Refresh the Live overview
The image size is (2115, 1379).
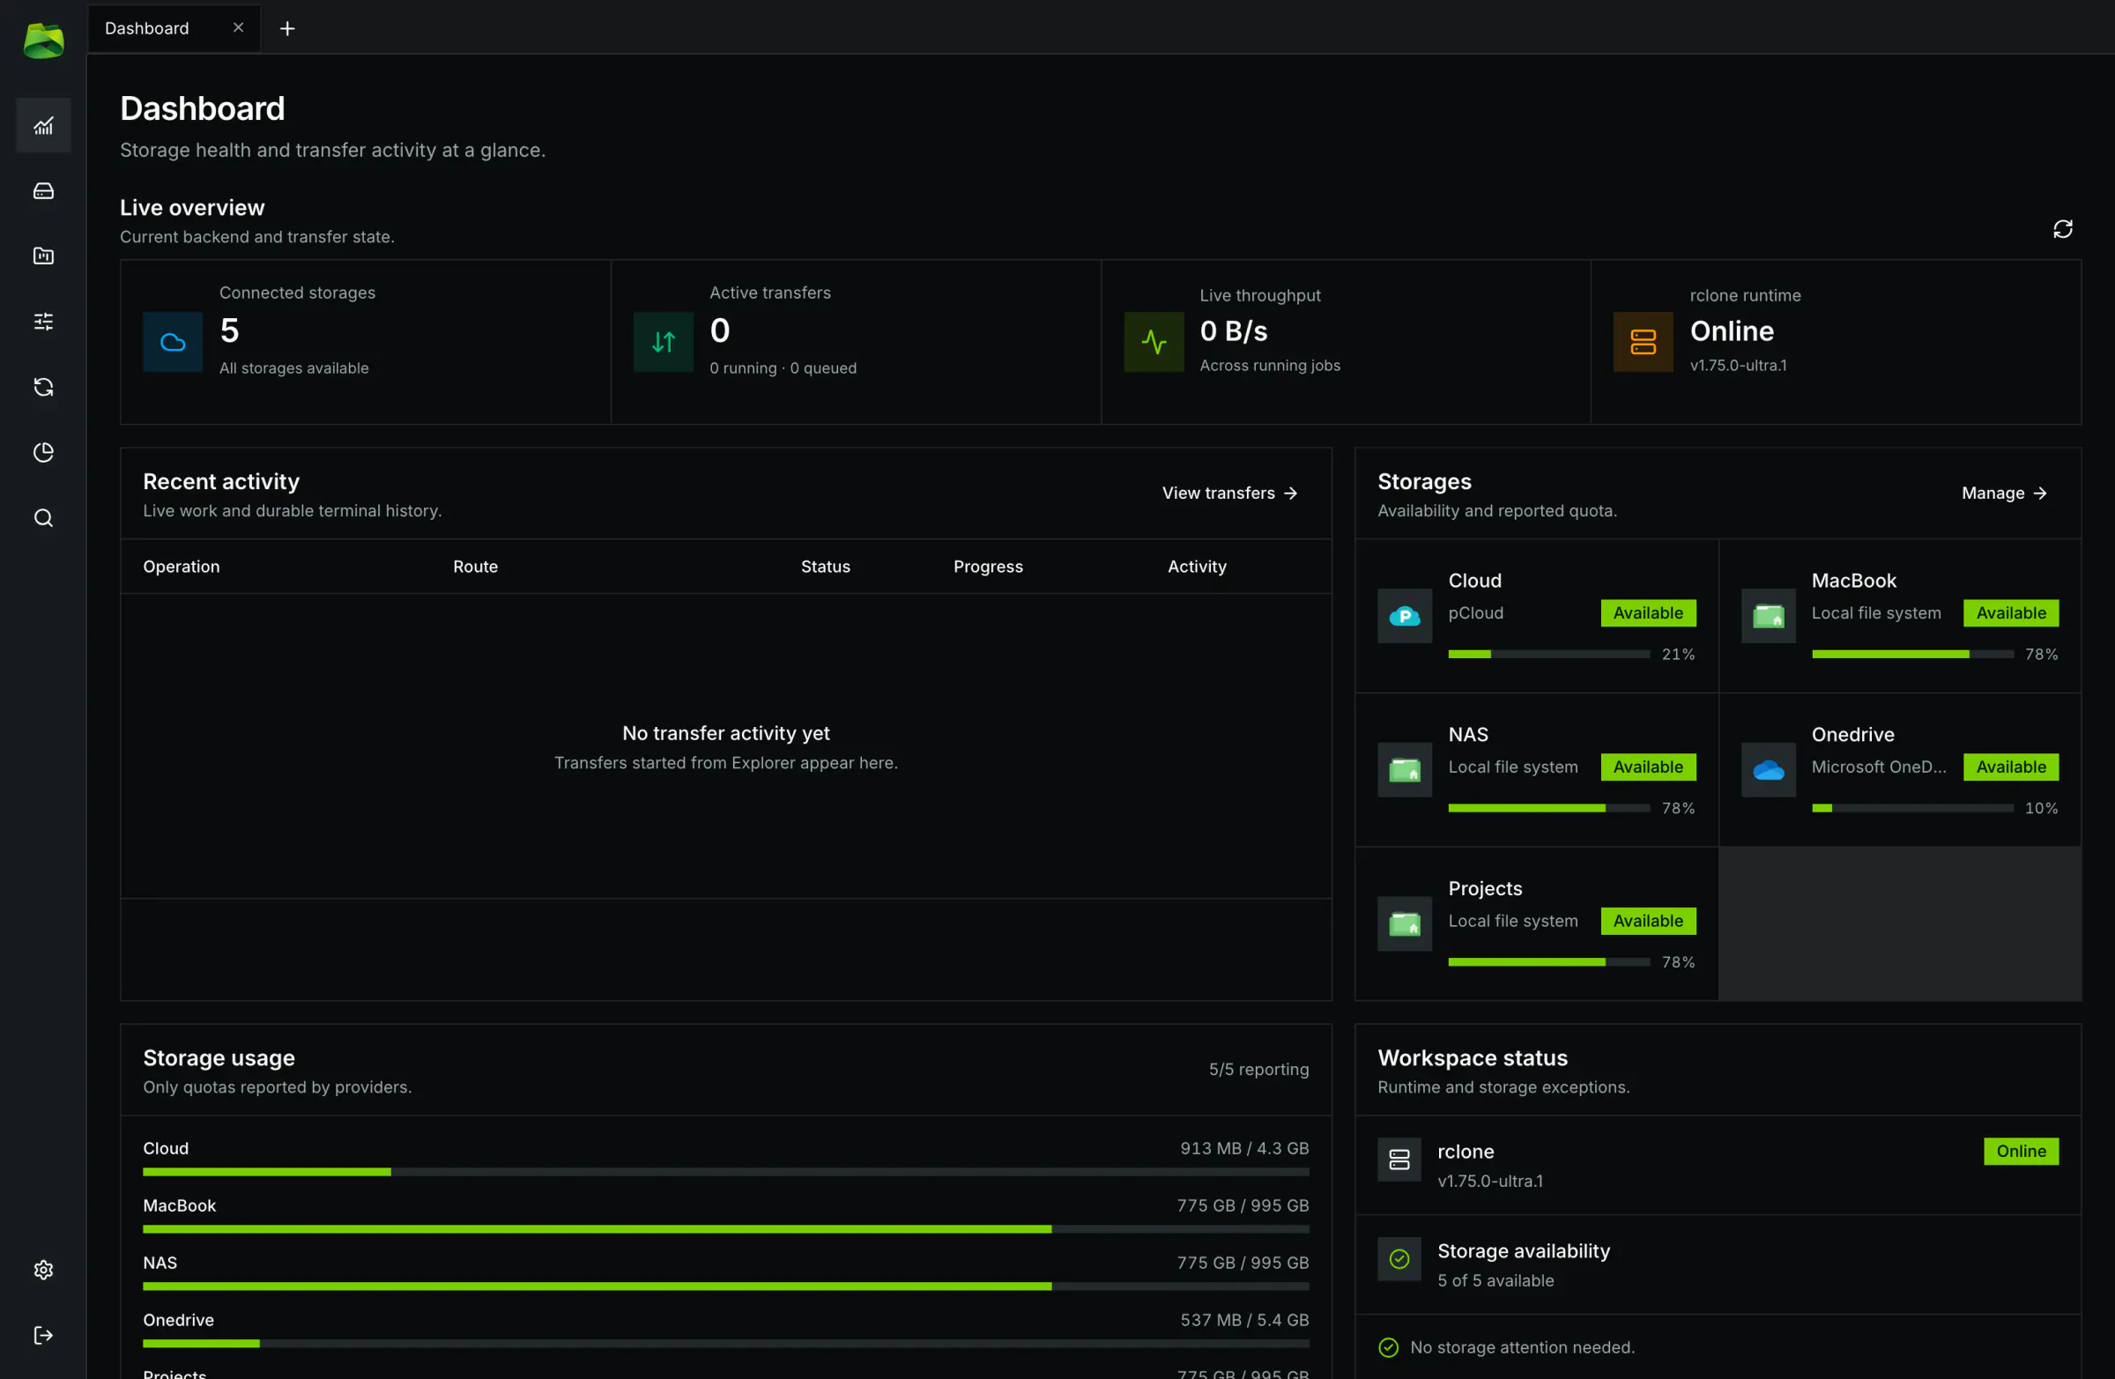tap(2063, 229)
